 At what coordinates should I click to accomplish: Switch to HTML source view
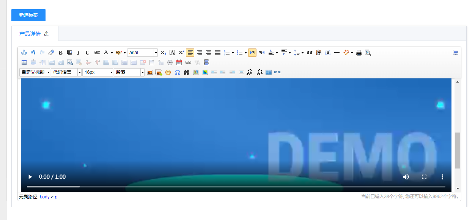[278, 72]
